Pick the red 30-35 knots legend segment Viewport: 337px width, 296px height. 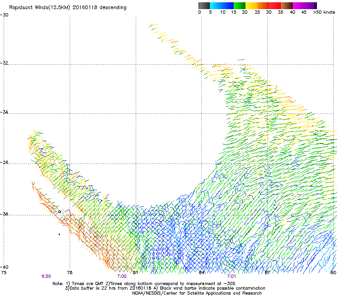tap(275, 5)
